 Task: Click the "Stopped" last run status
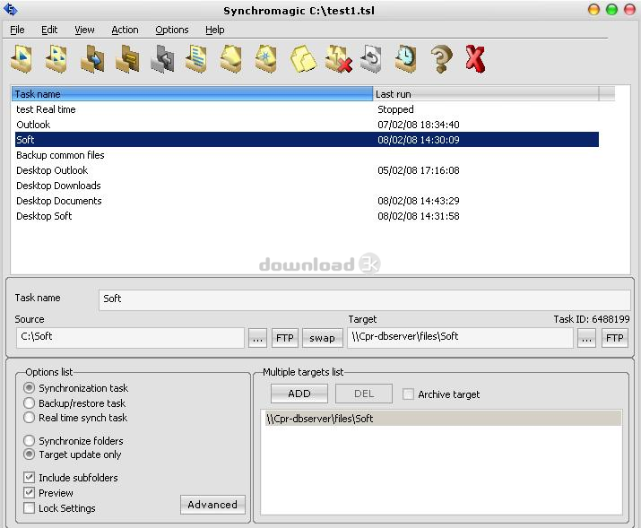pos(395,109)
